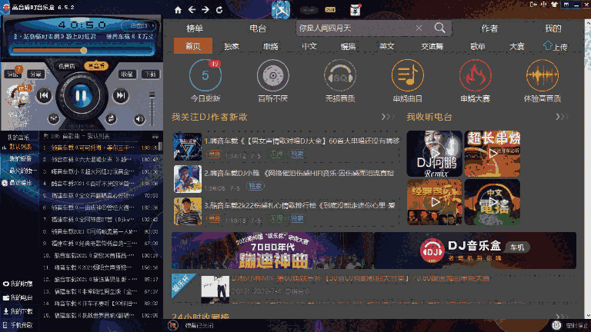Open 串烧曲目 music list icon
This screenshot has width=591, height=332.
(407, 75)
